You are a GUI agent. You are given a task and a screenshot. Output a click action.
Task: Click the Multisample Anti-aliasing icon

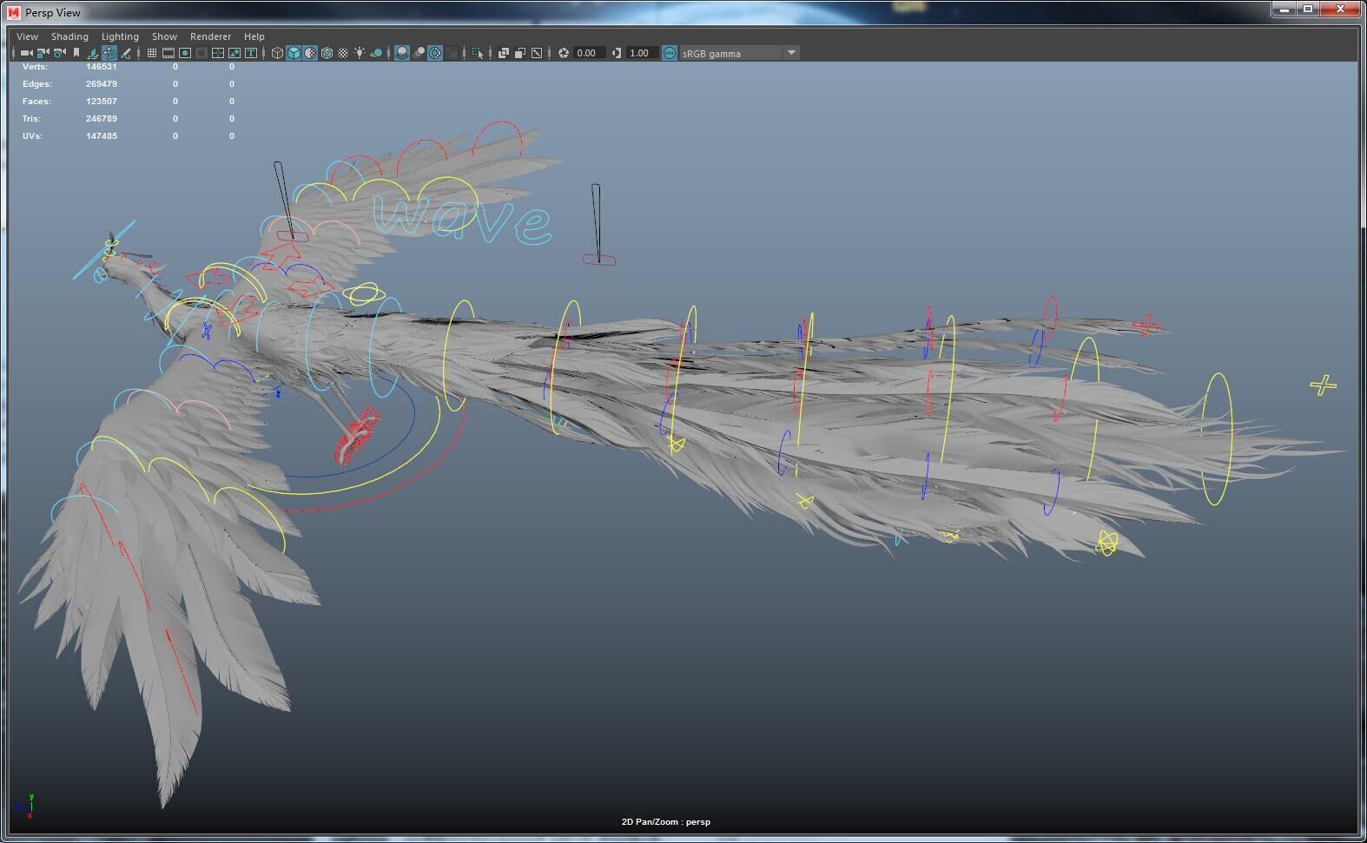click(x=435, y=53)
